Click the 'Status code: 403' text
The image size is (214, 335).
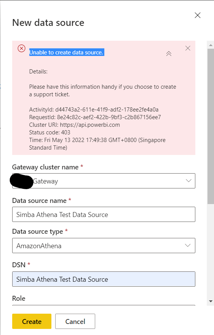pyautogui.click(x=50, y=132)
